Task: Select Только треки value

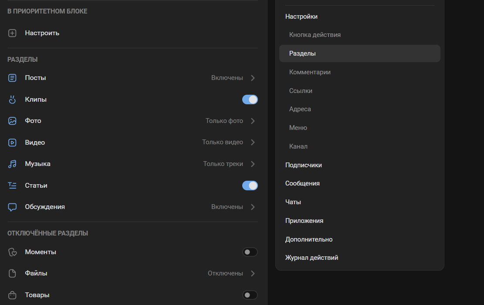Action: click(x=223, y=164)
